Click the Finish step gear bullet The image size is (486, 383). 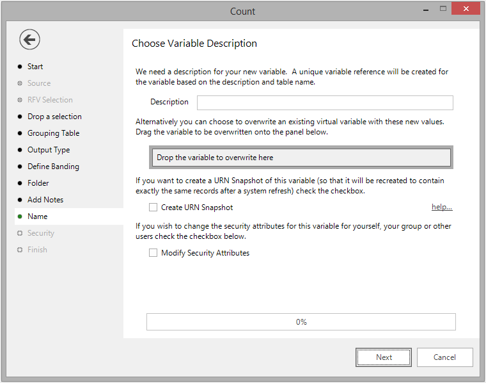pos(20,250)
